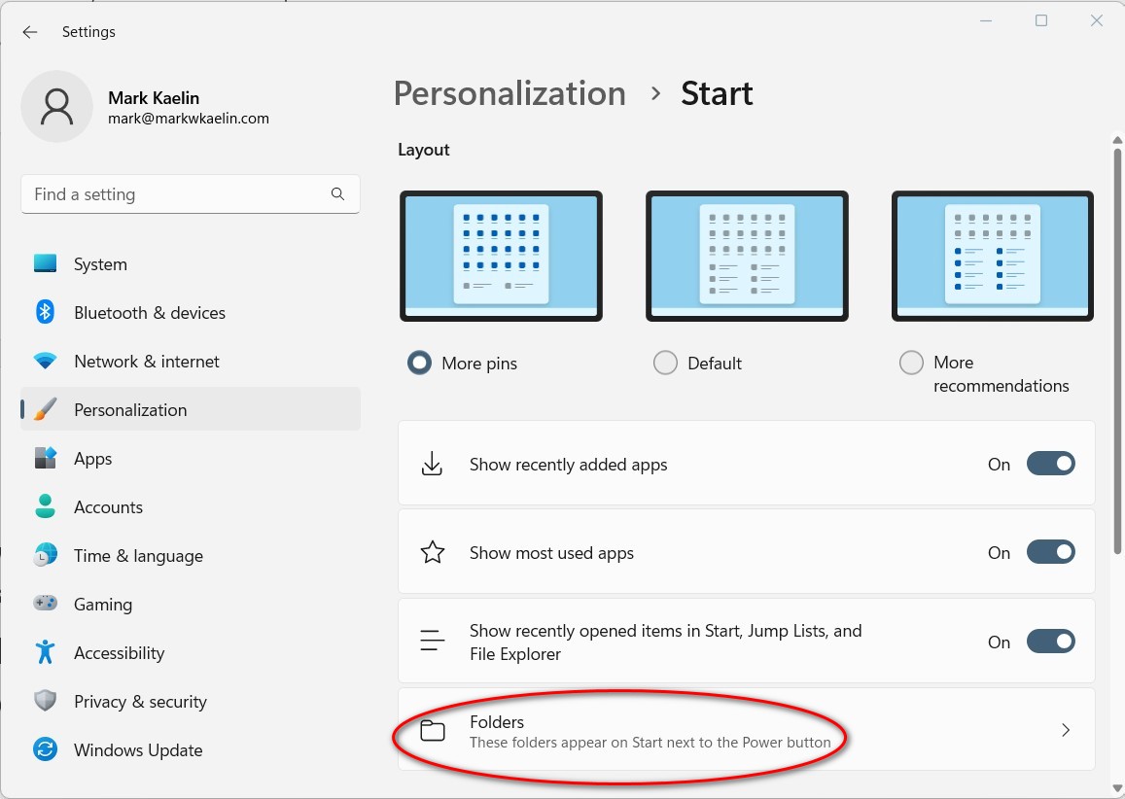Turn off Show most used apps
Image resolution: width=1125 pixels, height=799 pixels.
[1051, 552]
